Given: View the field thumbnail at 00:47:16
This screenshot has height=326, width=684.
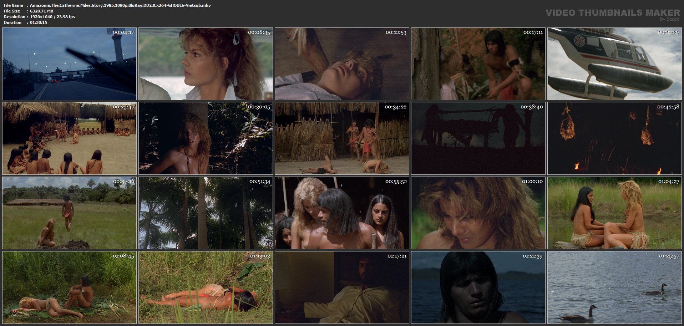Looking at the screenshot, I should [70, 213].
